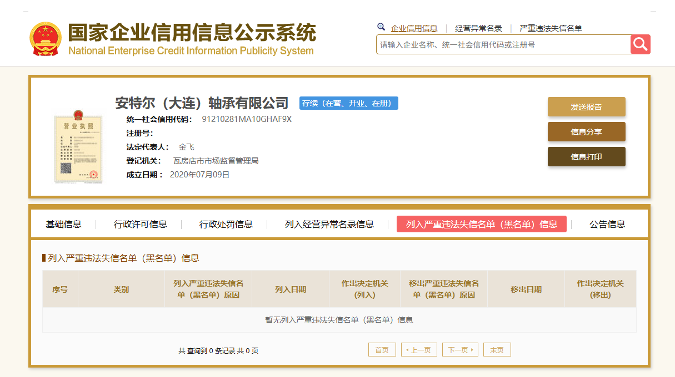
Task: Click the 列入日期 column header
Action: point(291,289)
